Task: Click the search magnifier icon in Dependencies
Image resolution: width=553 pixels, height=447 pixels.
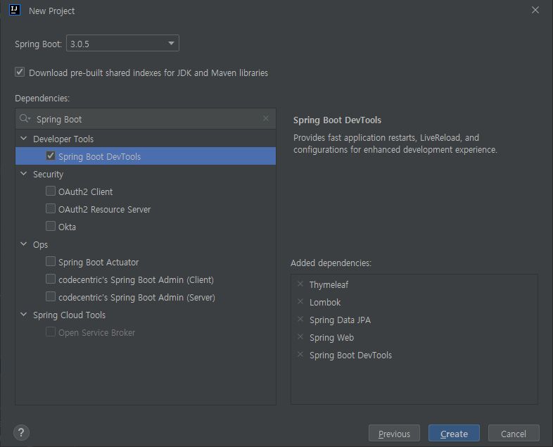Action: click(25, 118)
